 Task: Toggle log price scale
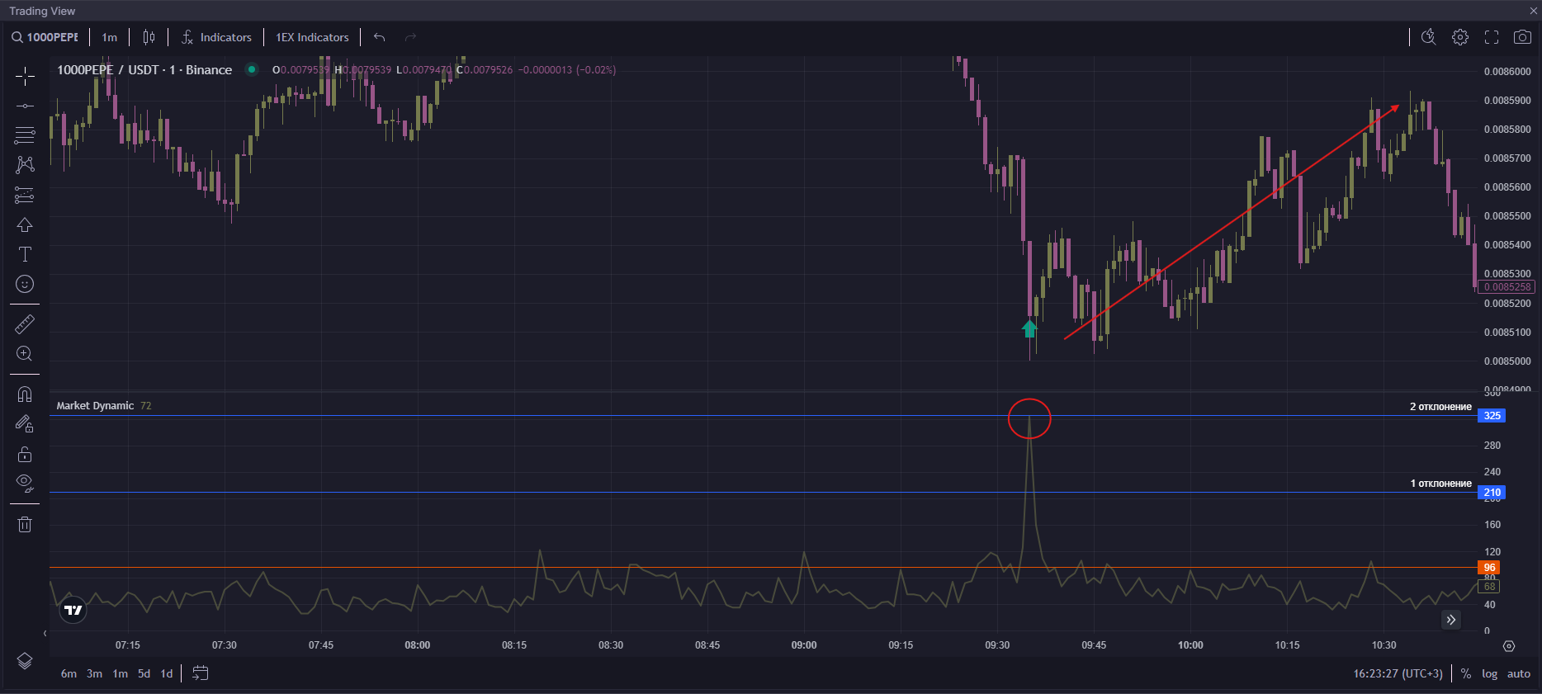(x=1489, y=673)
